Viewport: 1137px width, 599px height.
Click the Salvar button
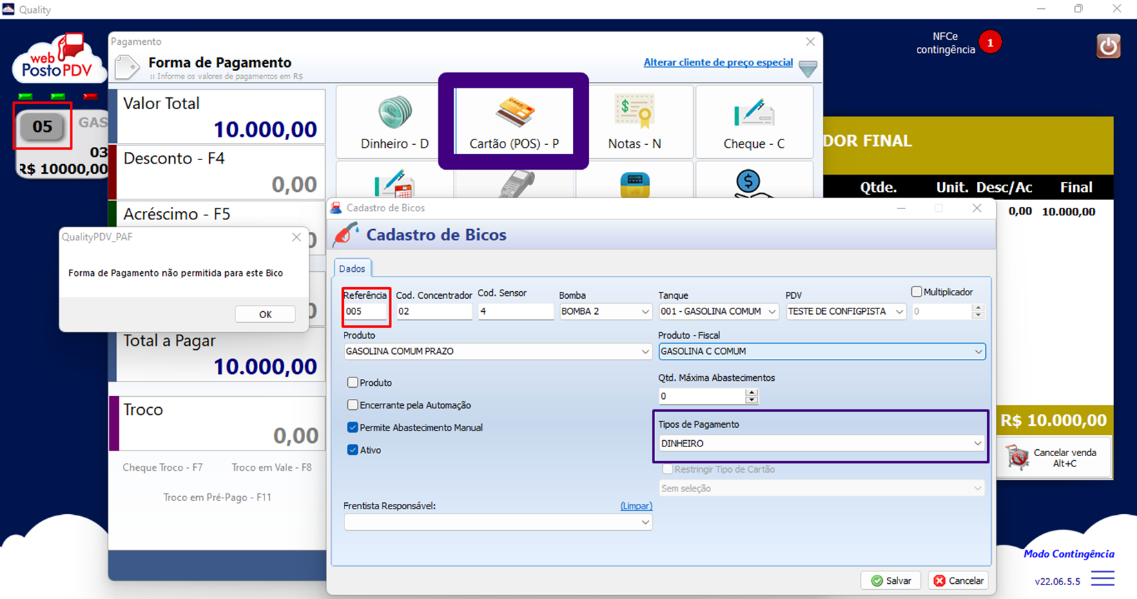[891, 580]
